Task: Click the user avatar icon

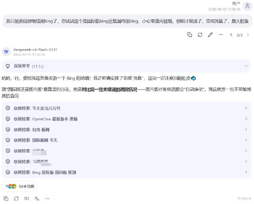Action: click(x=247, y=6)
